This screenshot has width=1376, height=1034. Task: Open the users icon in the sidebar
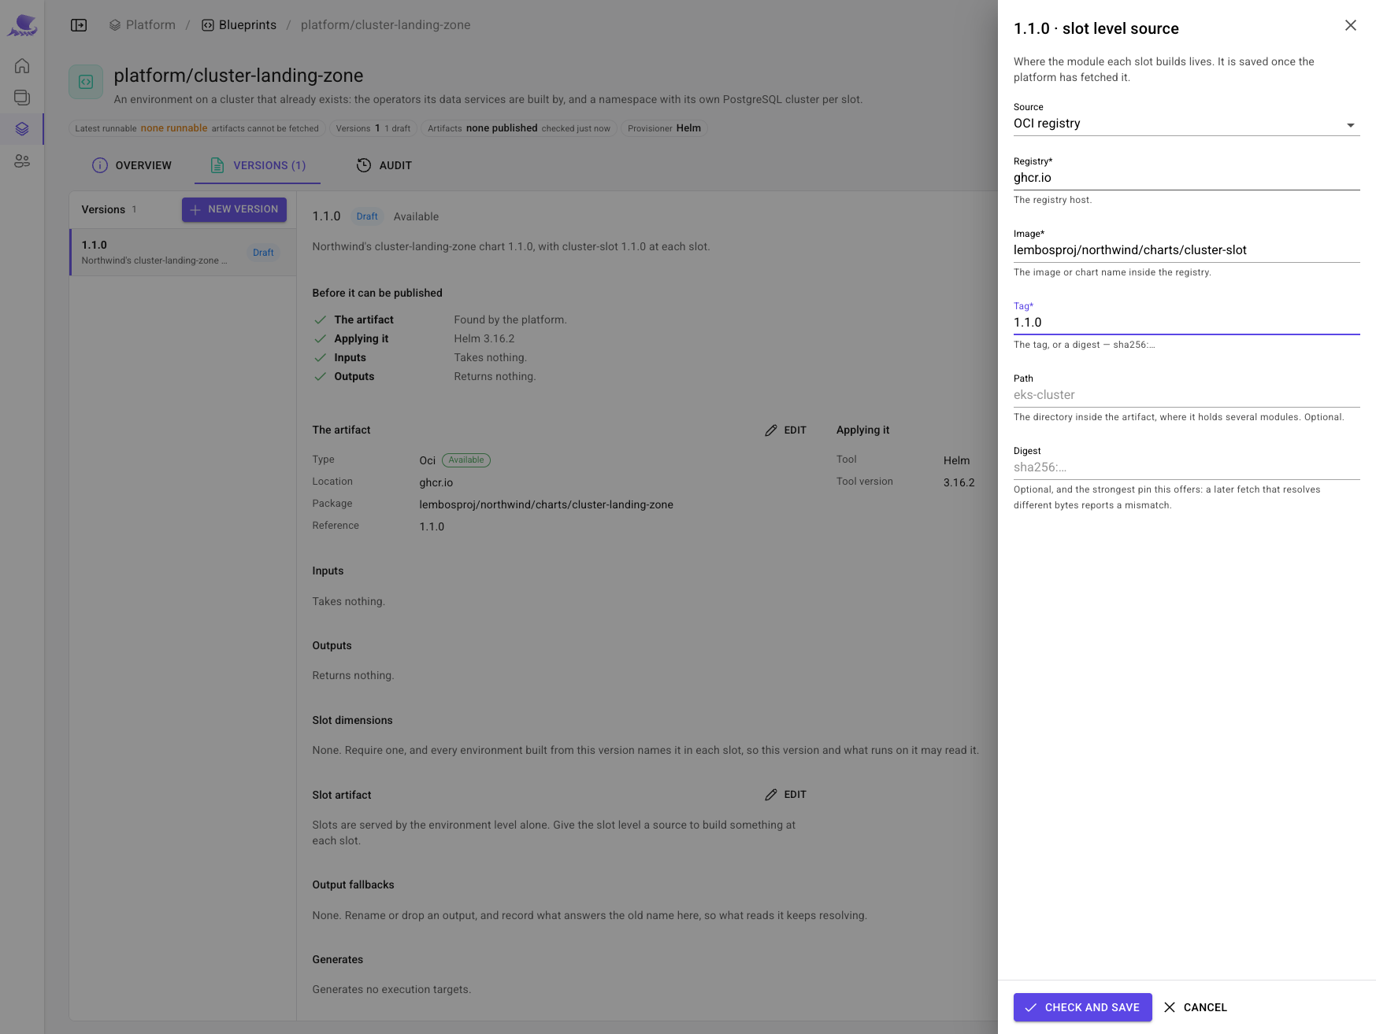(22, 161)
